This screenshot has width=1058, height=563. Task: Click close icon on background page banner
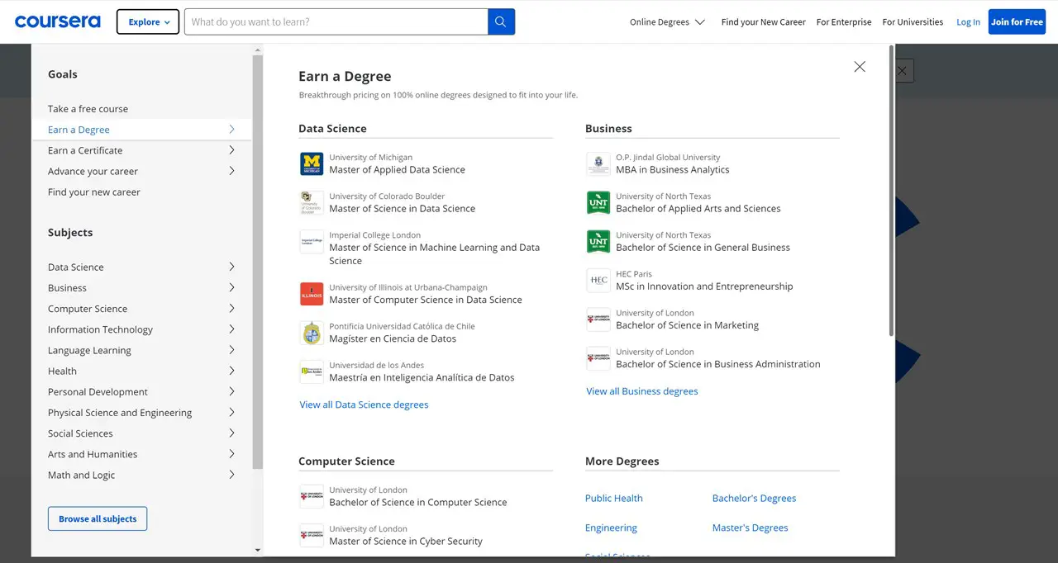coord(902,71)
